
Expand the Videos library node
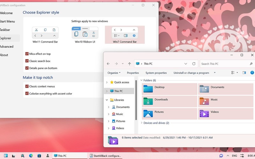tap(109, 128)
